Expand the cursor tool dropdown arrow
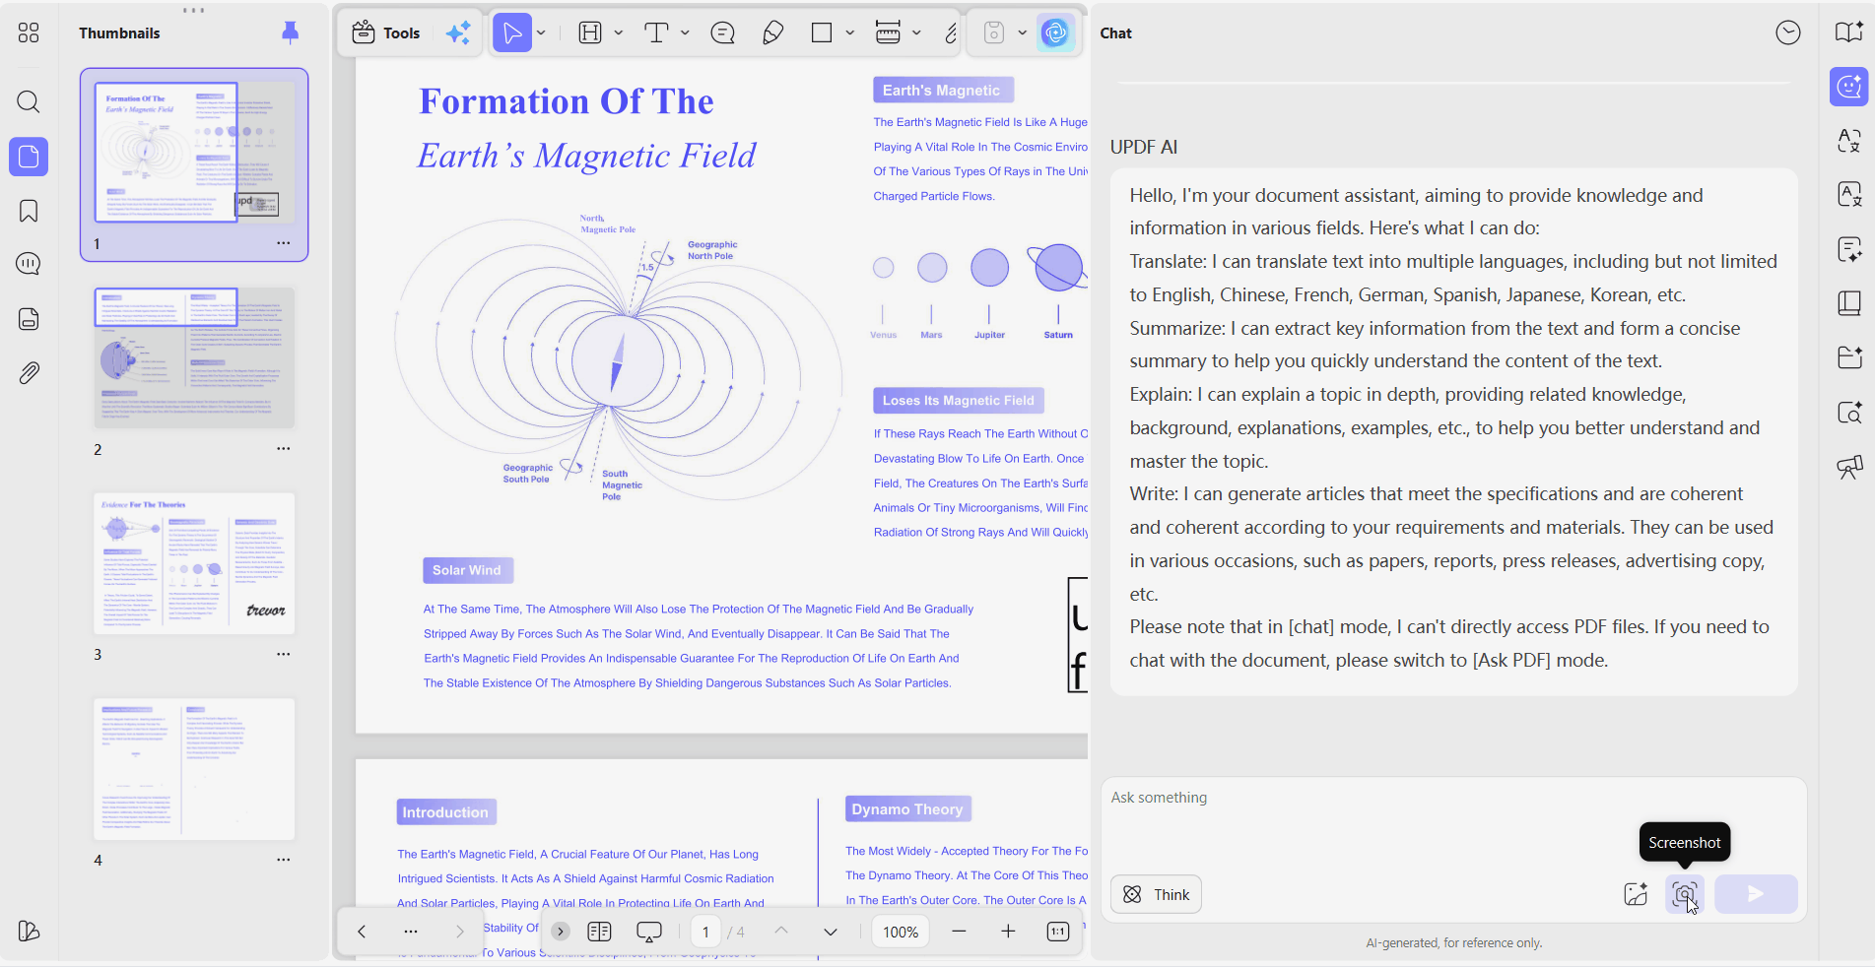1875x967 pixels. tap(541, 32)
